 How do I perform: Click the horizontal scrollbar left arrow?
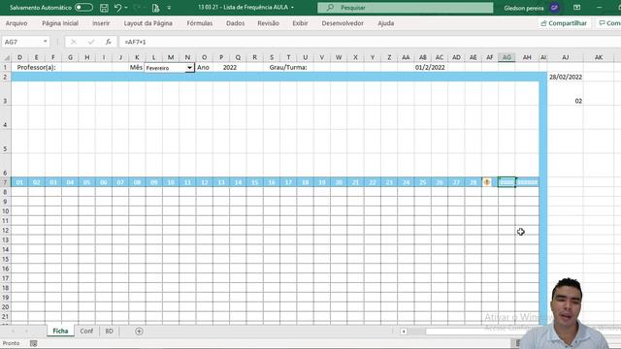tap(404, 332)
